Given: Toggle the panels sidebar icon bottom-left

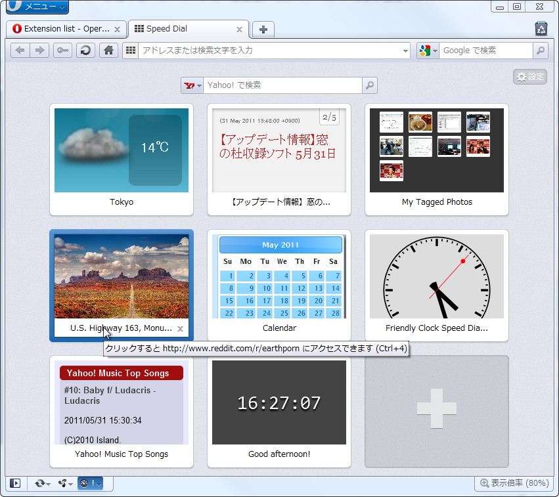Looking at the screenshot, I should (14, 483).
